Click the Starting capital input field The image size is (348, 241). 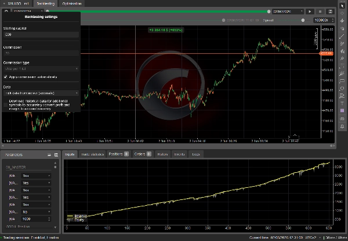(x=41, y=35)
